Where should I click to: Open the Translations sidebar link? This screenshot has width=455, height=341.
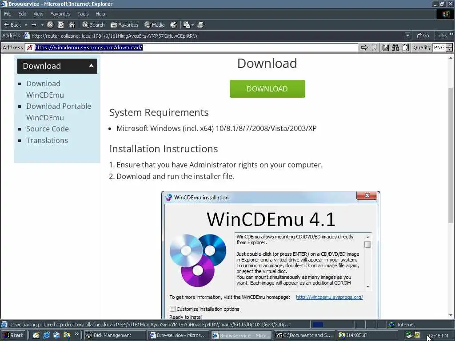tap(47, 140)
